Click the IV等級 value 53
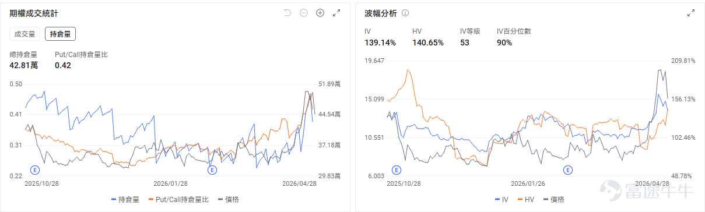The image size is (705, 212). (465, 43)
